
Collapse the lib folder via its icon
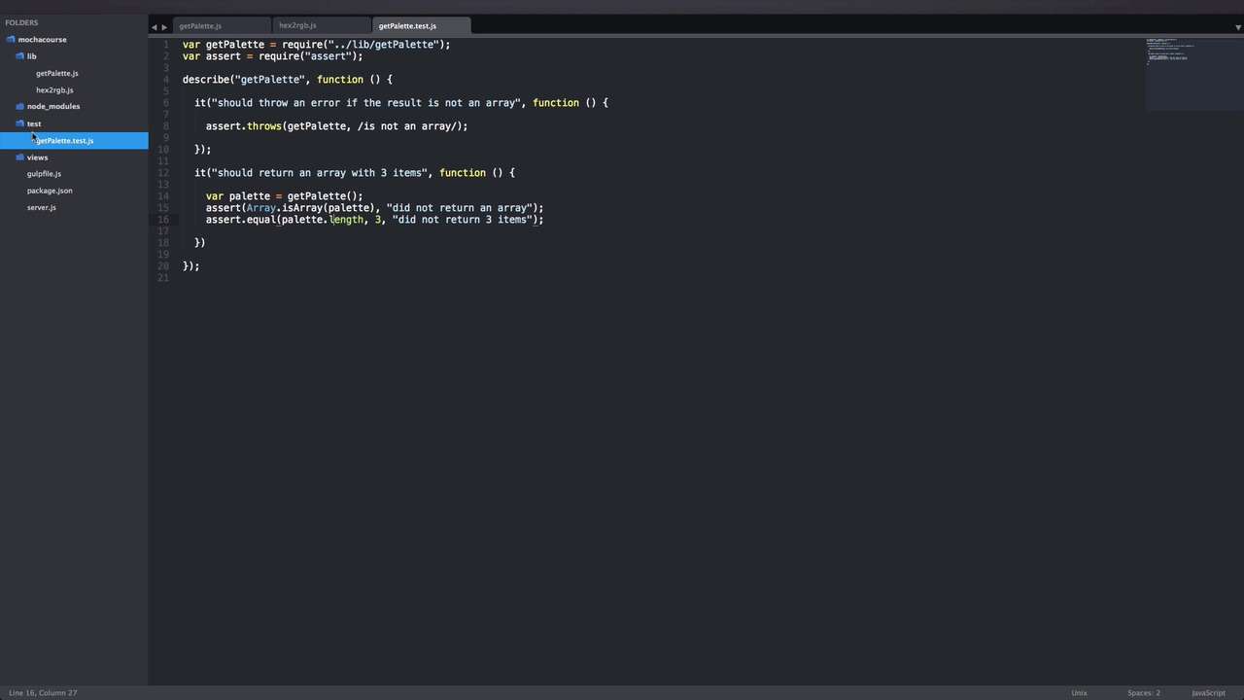pos(19,56)
